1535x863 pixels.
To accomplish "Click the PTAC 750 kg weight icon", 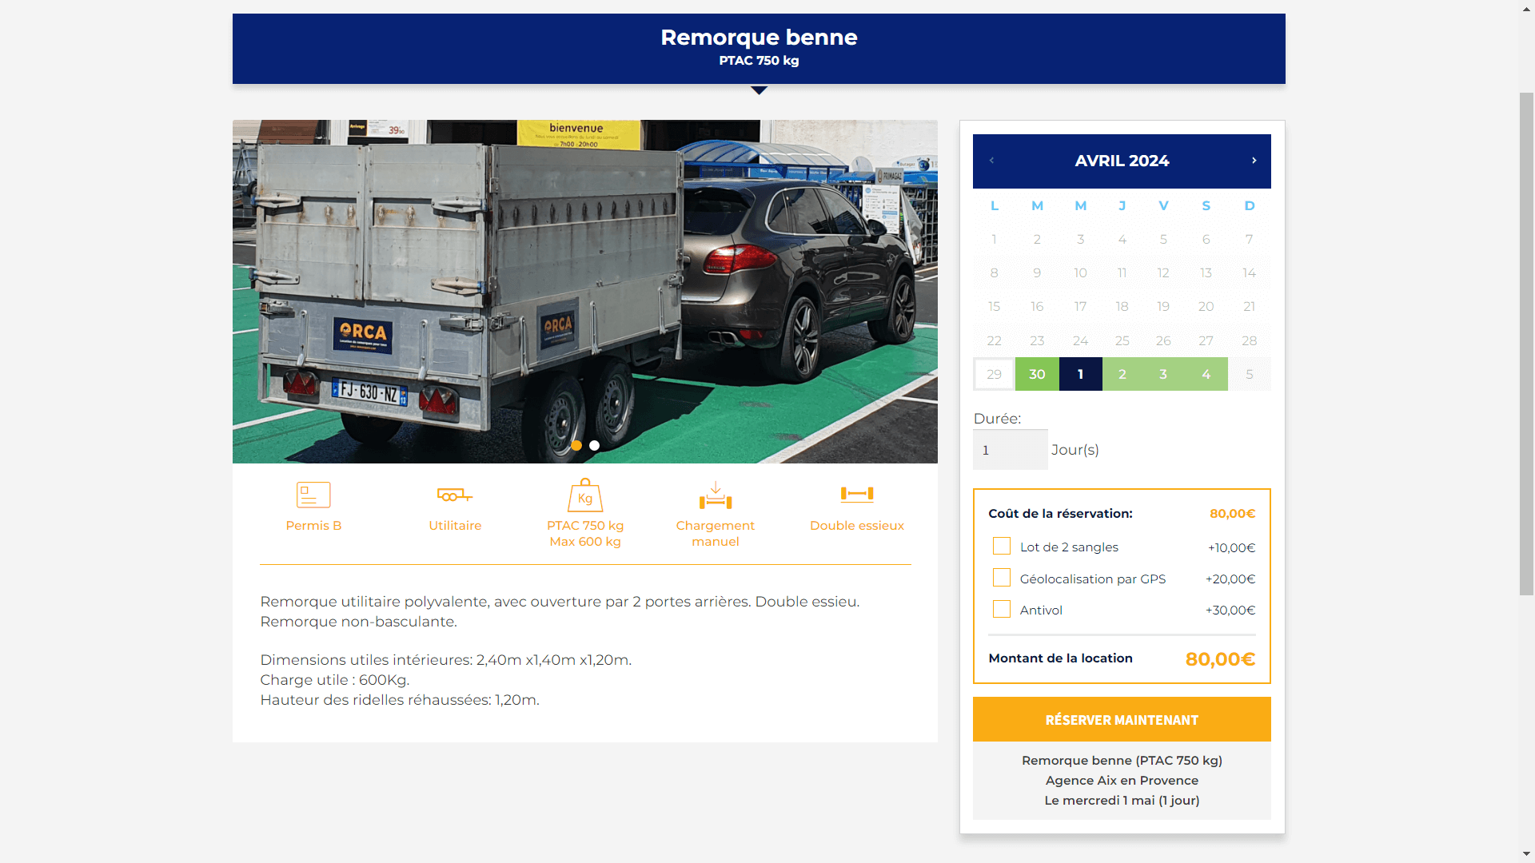I will pos(585,495).
